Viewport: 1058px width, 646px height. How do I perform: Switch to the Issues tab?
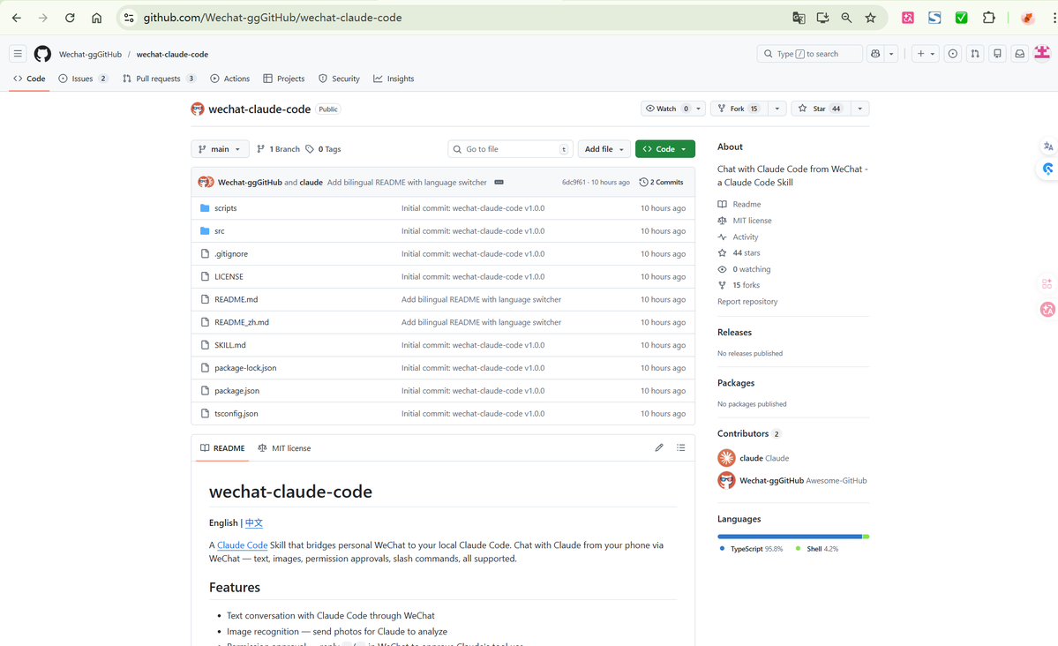(83, 79)
